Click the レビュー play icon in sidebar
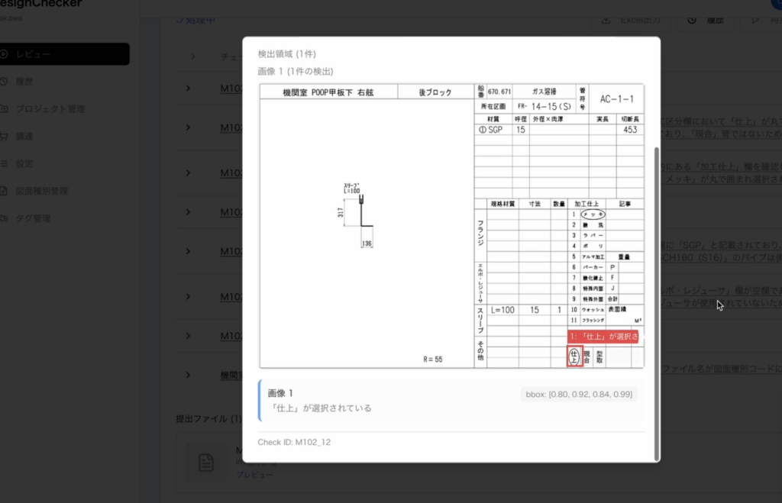 pos(5,54)
